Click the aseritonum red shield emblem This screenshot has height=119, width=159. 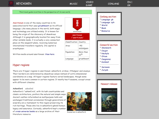click(77, 24)
